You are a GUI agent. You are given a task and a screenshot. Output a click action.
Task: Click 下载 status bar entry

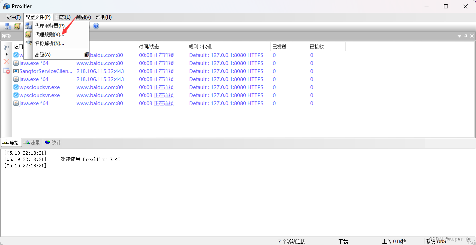tap(343, 241)
